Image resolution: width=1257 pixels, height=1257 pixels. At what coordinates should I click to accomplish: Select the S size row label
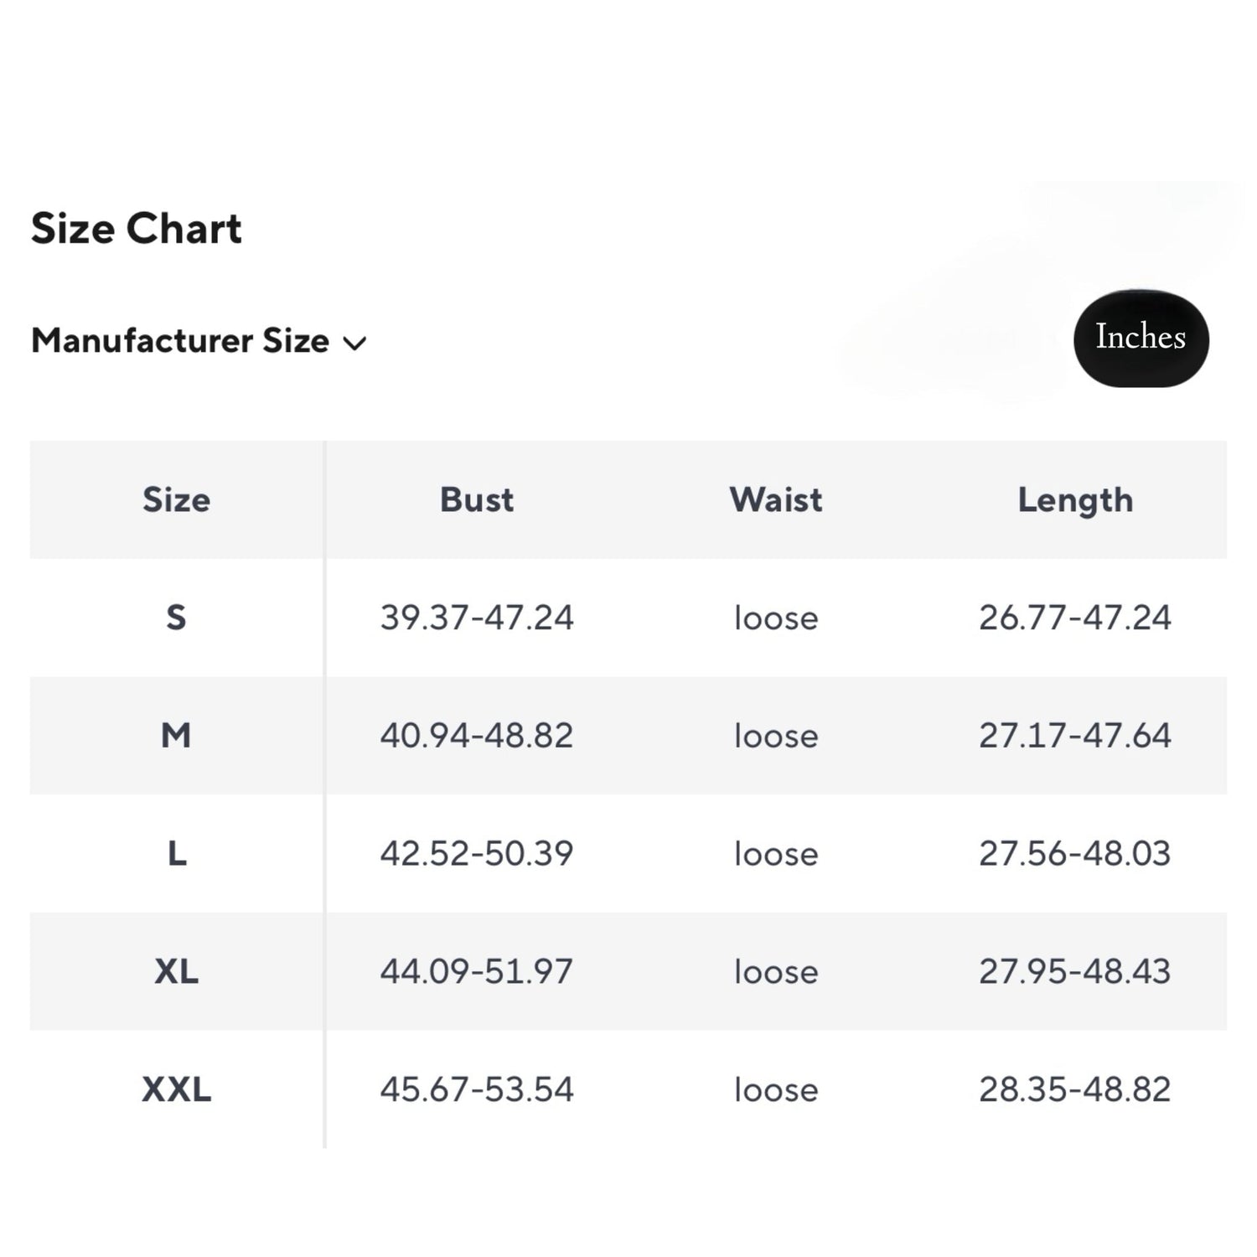[176, 618]
